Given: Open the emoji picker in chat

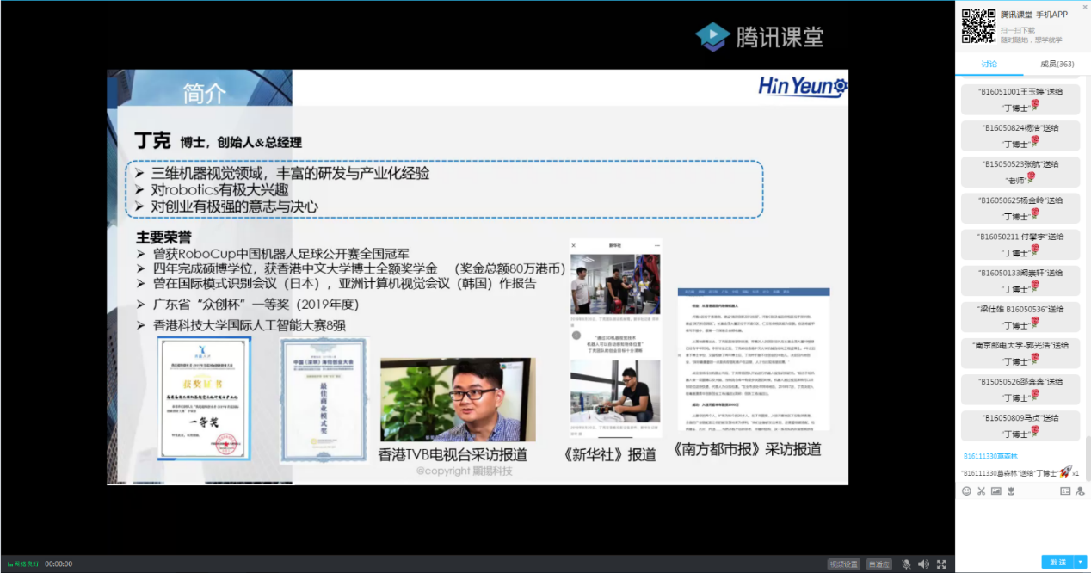Looking at the screenshot, I should pyautogui.click(x=966, y=490).
